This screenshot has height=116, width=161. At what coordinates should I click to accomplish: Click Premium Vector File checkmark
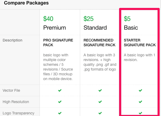pos(60,90)
